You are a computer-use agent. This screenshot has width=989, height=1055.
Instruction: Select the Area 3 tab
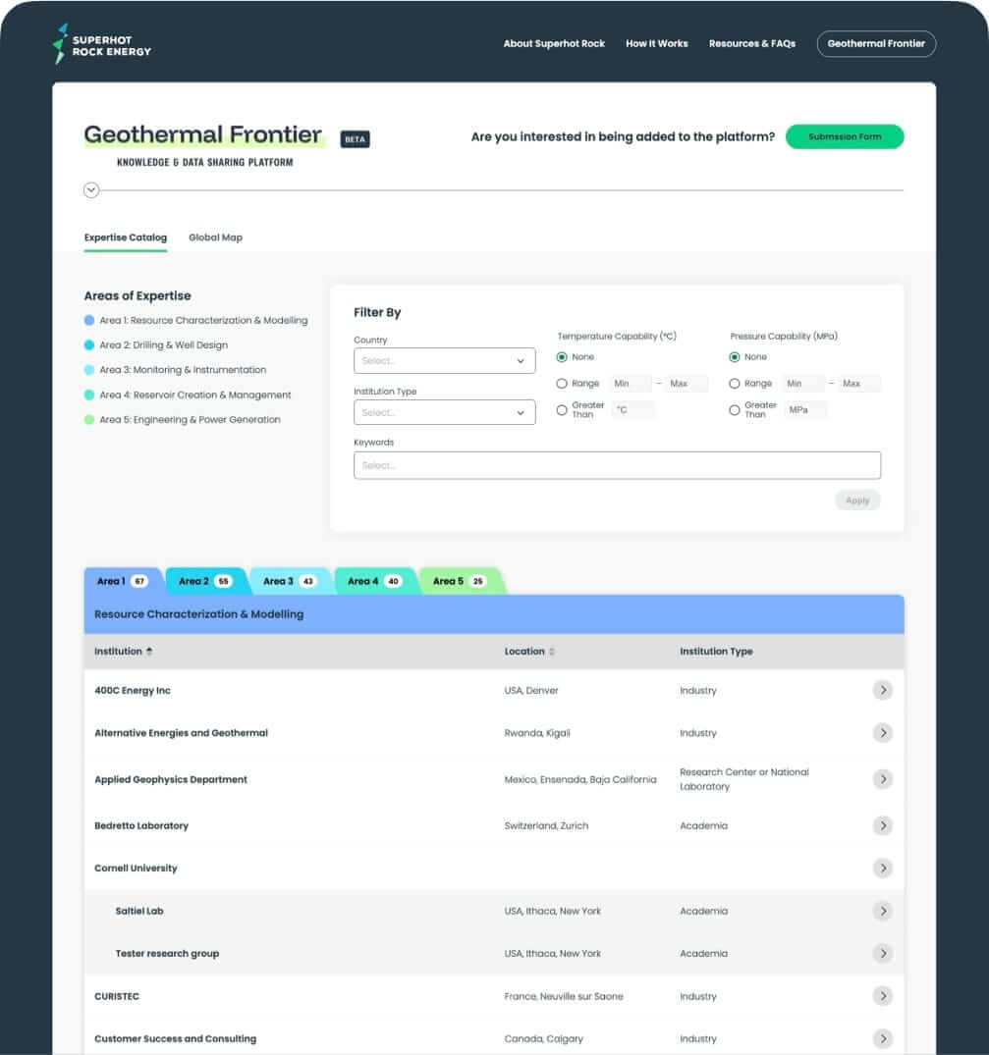(290, 581)
